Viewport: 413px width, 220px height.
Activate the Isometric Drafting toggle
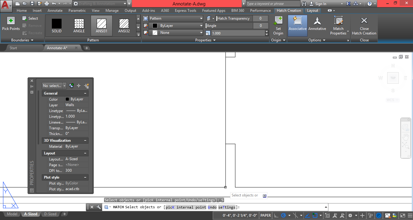click(x=296, y=216)
